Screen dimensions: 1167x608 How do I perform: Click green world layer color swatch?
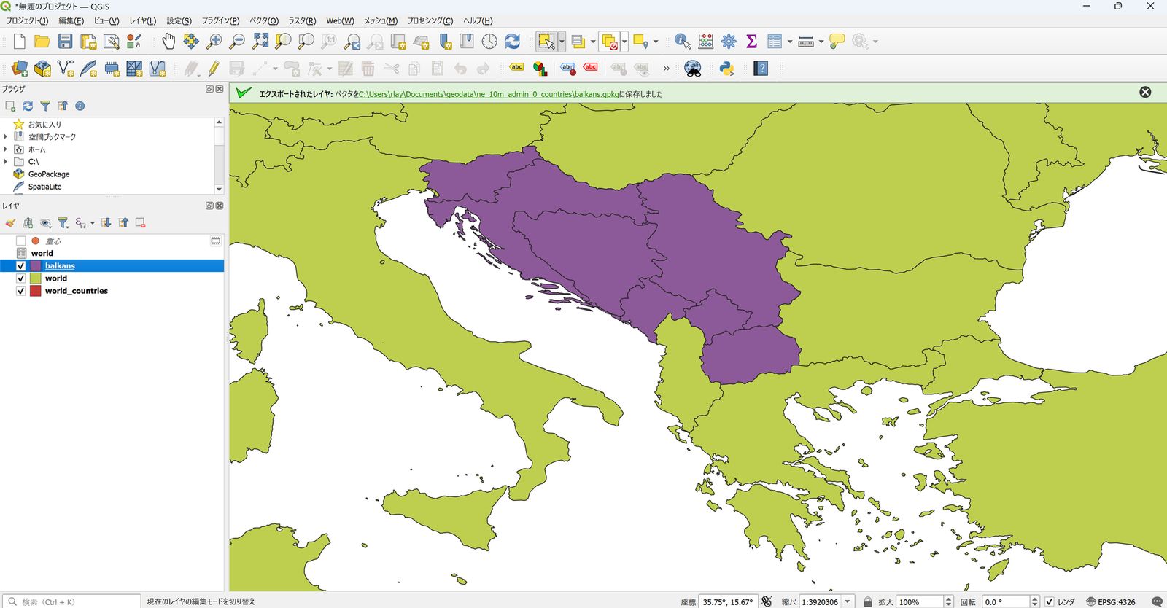36,278
